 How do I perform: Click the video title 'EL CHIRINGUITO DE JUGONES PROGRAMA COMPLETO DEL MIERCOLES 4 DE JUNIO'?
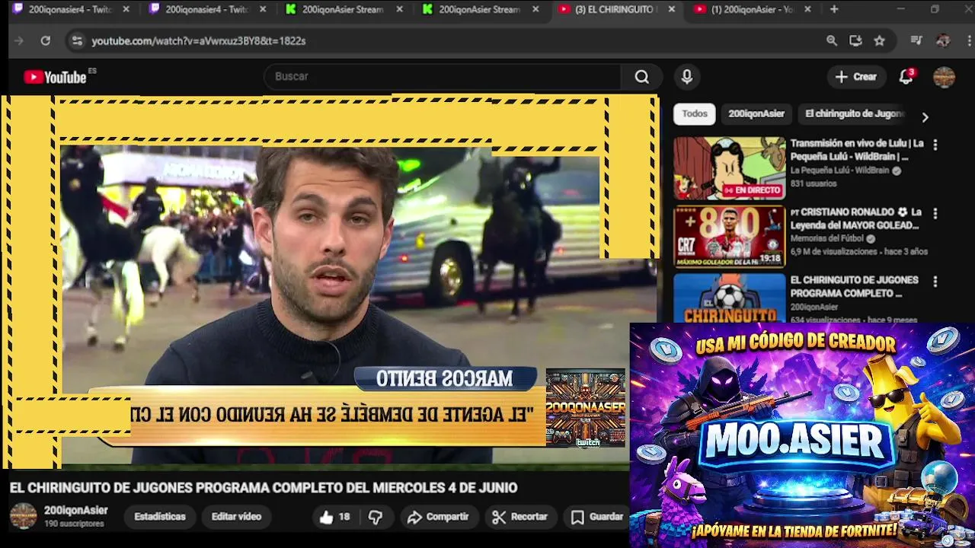point(264,488)
